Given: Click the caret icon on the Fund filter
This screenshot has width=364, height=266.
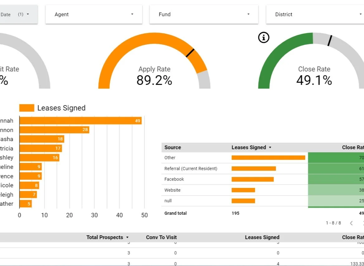Looking at the screenshot, I should [248, 14].
